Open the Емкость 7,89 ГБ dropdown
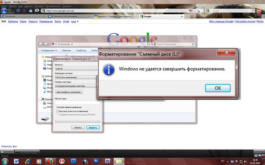The image size is (265, 165). tap(76, 69)
